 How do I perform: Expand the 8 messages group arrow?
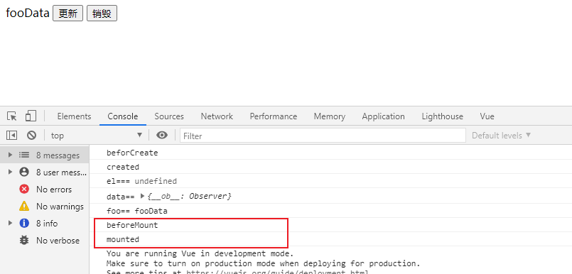(x=10, y=155)
